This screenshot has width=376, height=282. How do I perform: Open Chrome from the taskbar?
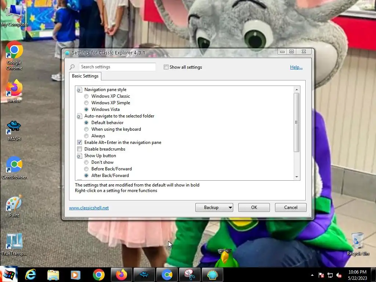point(98,275)
